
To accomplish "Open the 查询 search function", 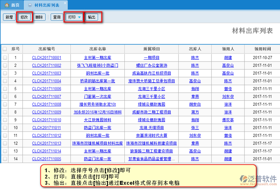I will coord(57,17).
